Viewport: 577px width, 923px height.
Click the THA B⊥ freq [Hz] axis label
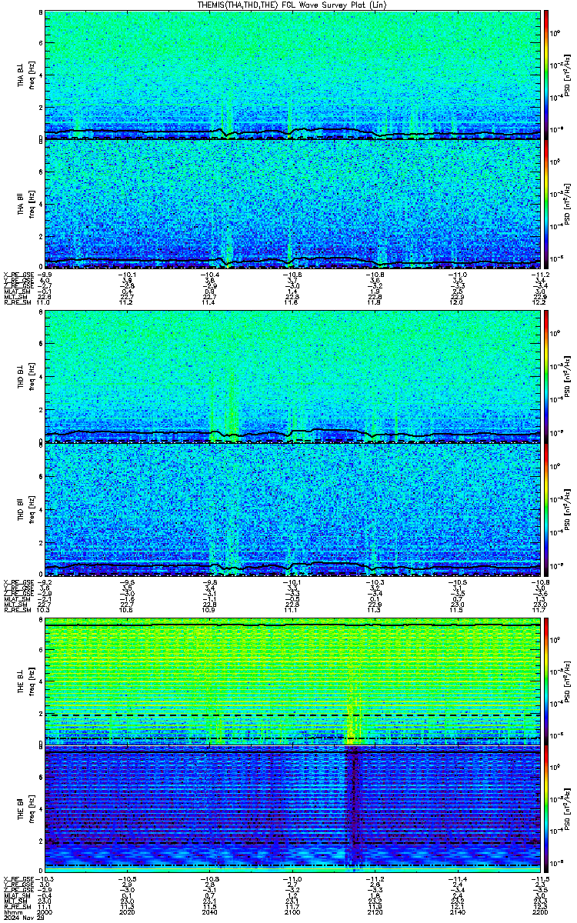point(31,75)
